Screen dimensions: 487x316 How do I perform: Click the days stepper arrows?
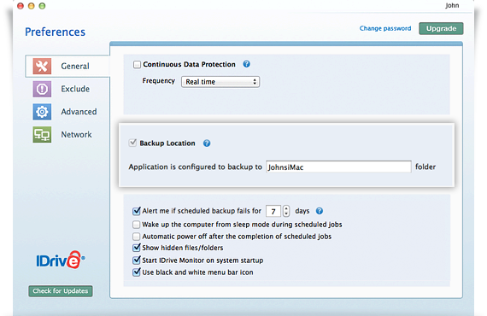pyautogui.click(x=286, y=211)
